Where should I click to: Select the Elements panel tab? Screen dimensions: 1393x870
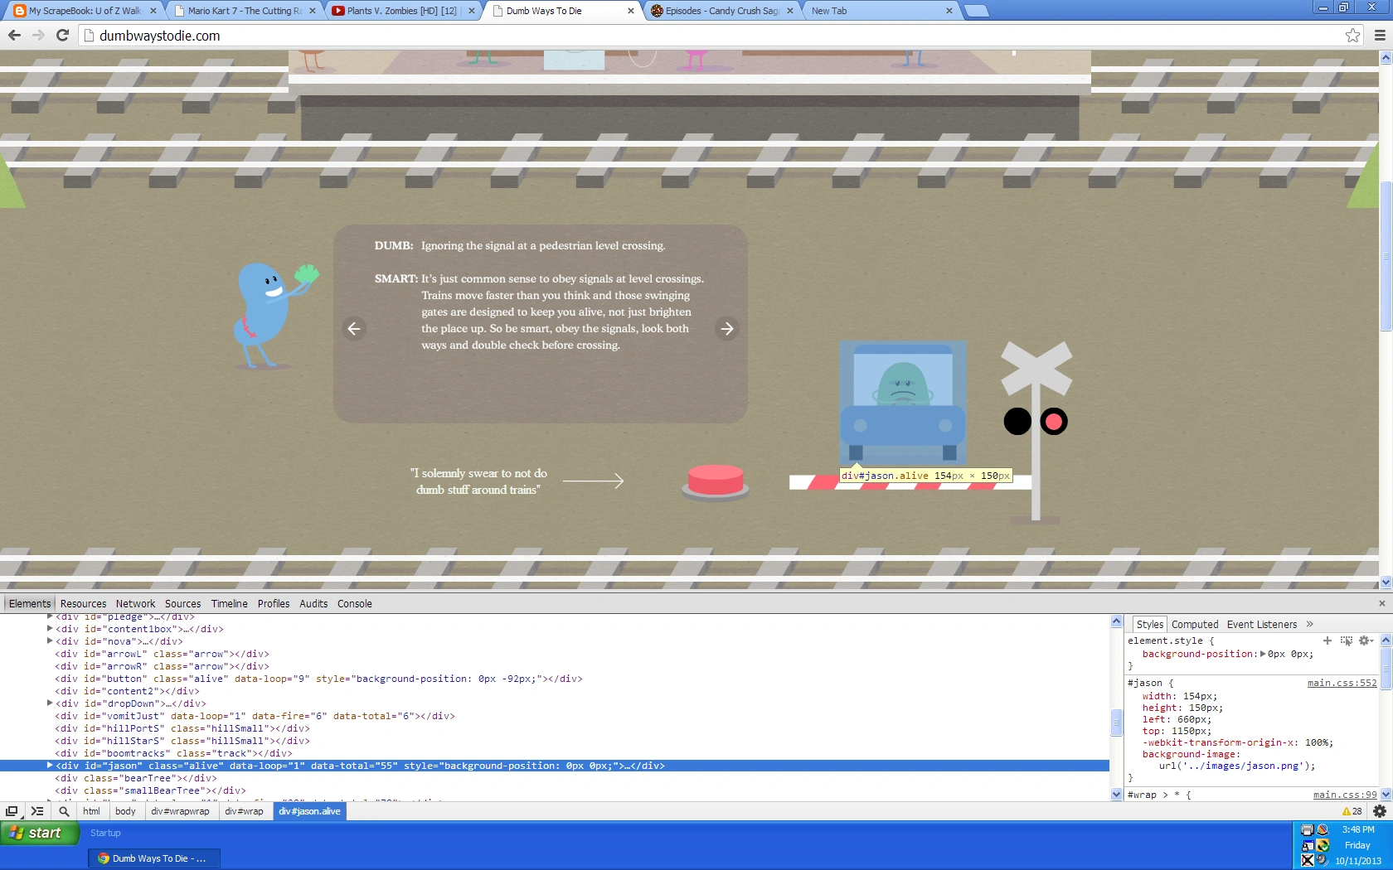point(30,603)
